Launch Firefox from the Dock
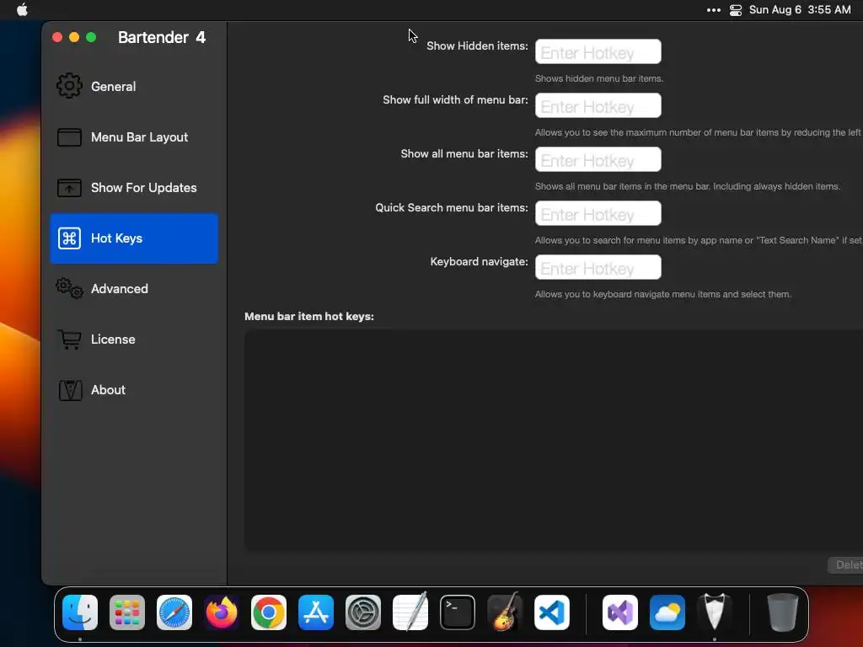863x647 pixels. (222, 612)
